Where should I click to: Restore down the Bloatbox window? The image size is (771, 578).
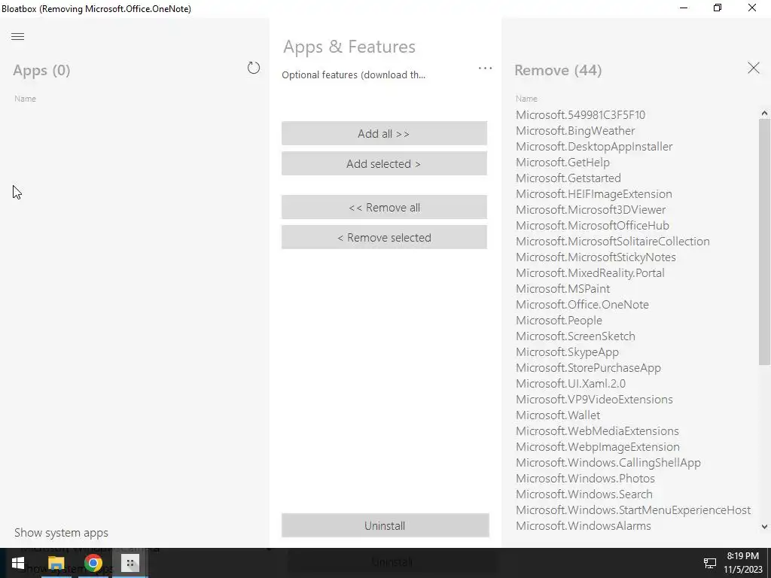coord(718,8)
